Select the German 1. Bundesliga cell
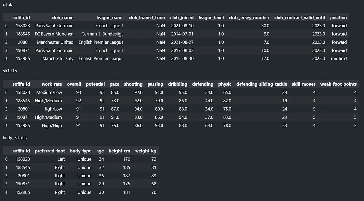This screenshot has height=201, width=364. pos(102,34)
